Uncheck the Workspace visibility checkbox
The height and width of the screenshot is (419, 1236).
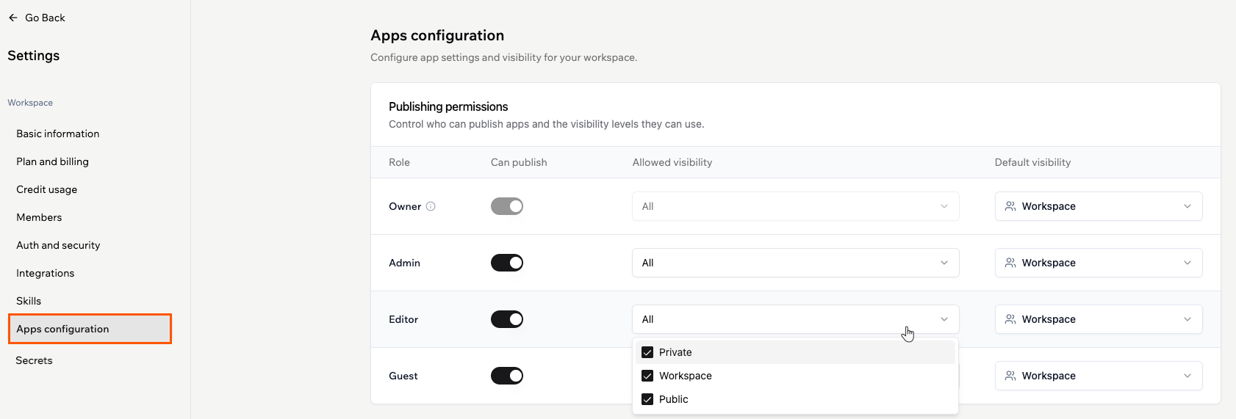pos(647,376)
